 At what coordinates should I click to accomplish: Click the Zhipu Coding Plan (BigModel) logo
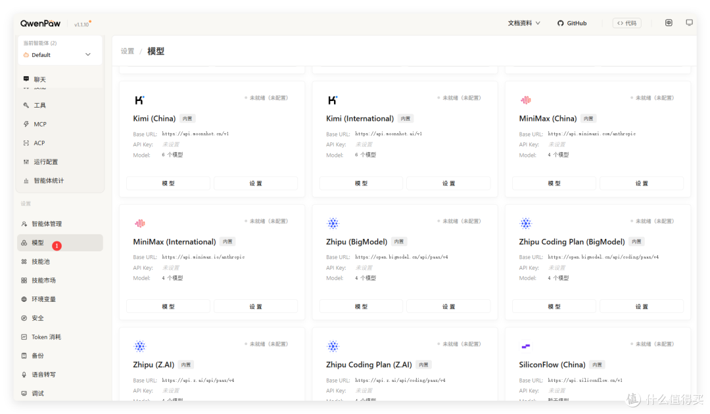pyautogui.click(x=526, y=223)
